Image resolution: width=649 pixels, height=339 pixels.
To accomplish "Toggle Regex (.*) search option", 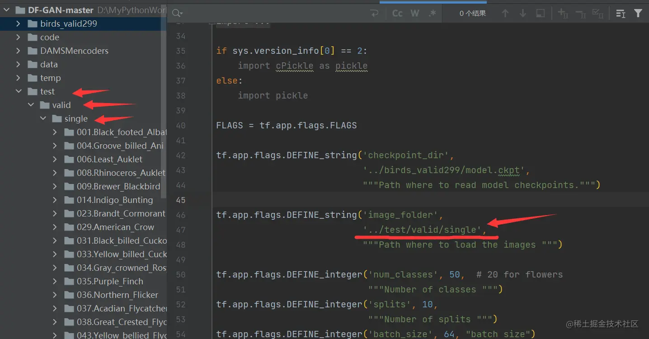I will click(x=433, y=14).
